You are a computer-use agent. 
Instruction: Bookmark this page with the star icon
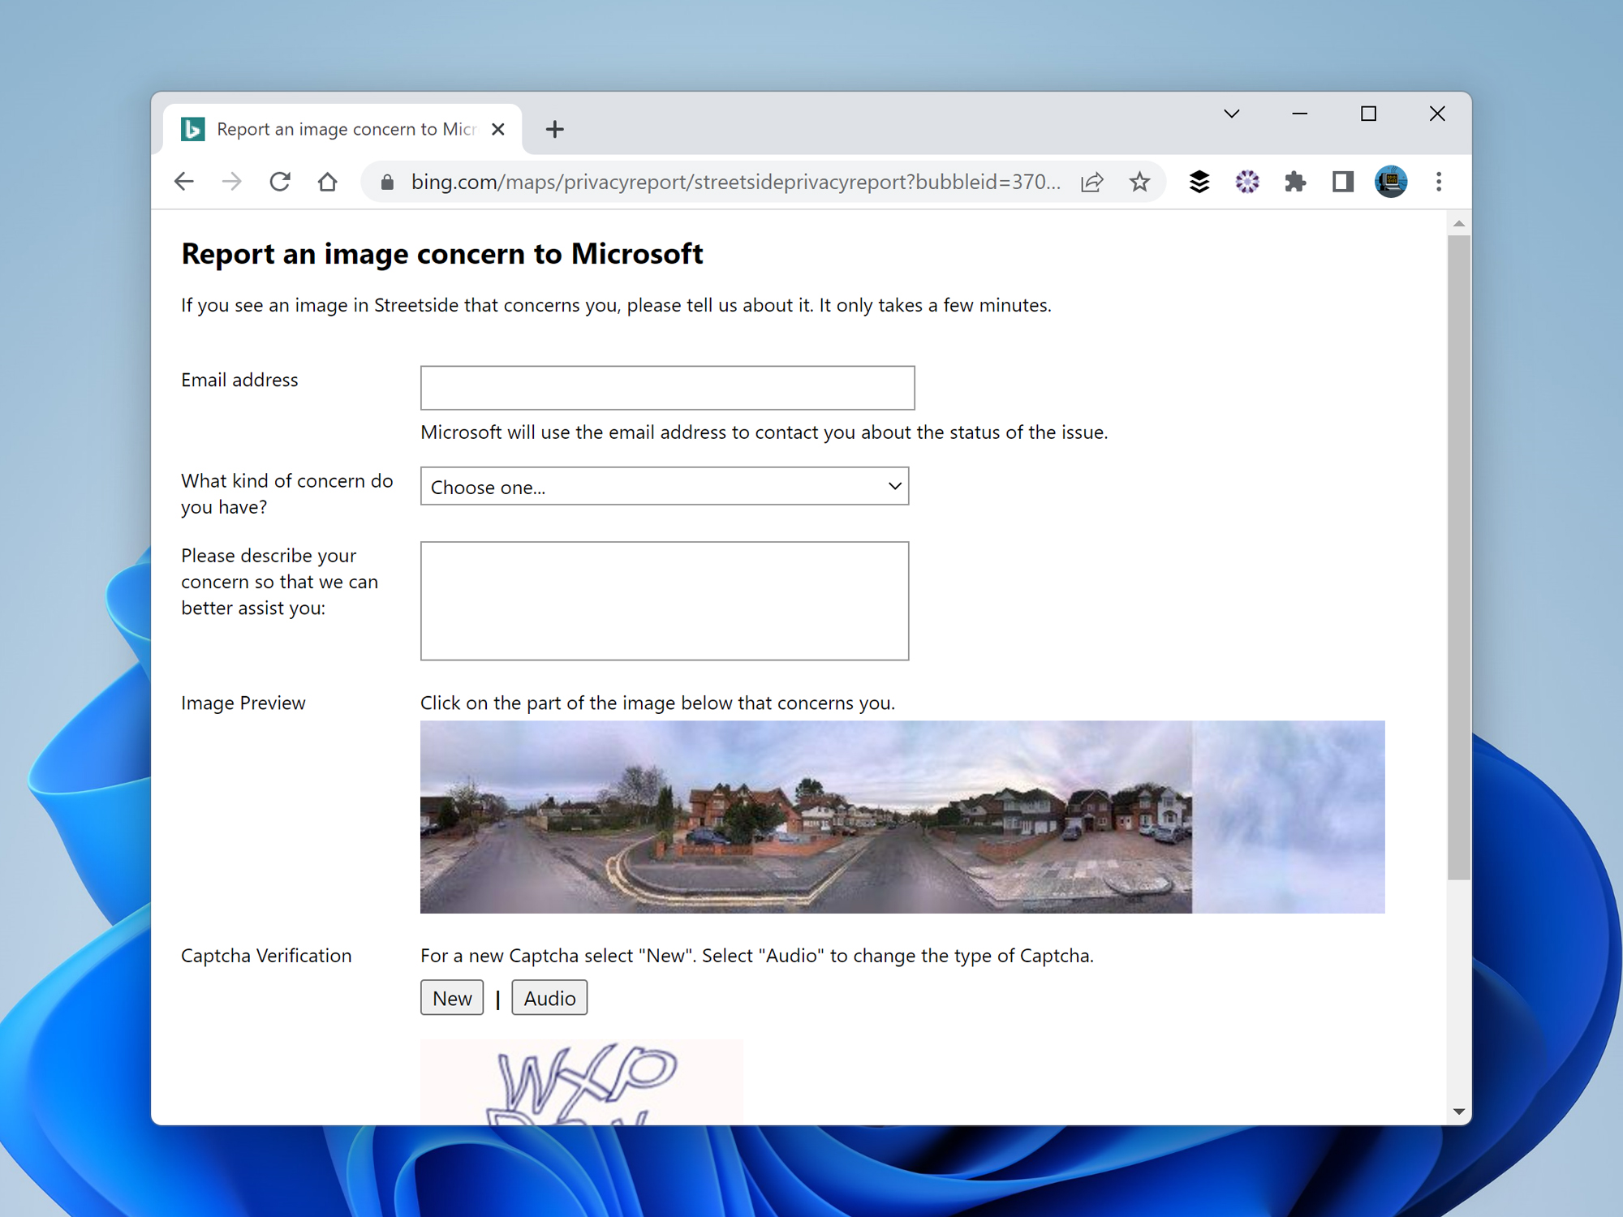pyautogui.click(x=1139, y=182)
